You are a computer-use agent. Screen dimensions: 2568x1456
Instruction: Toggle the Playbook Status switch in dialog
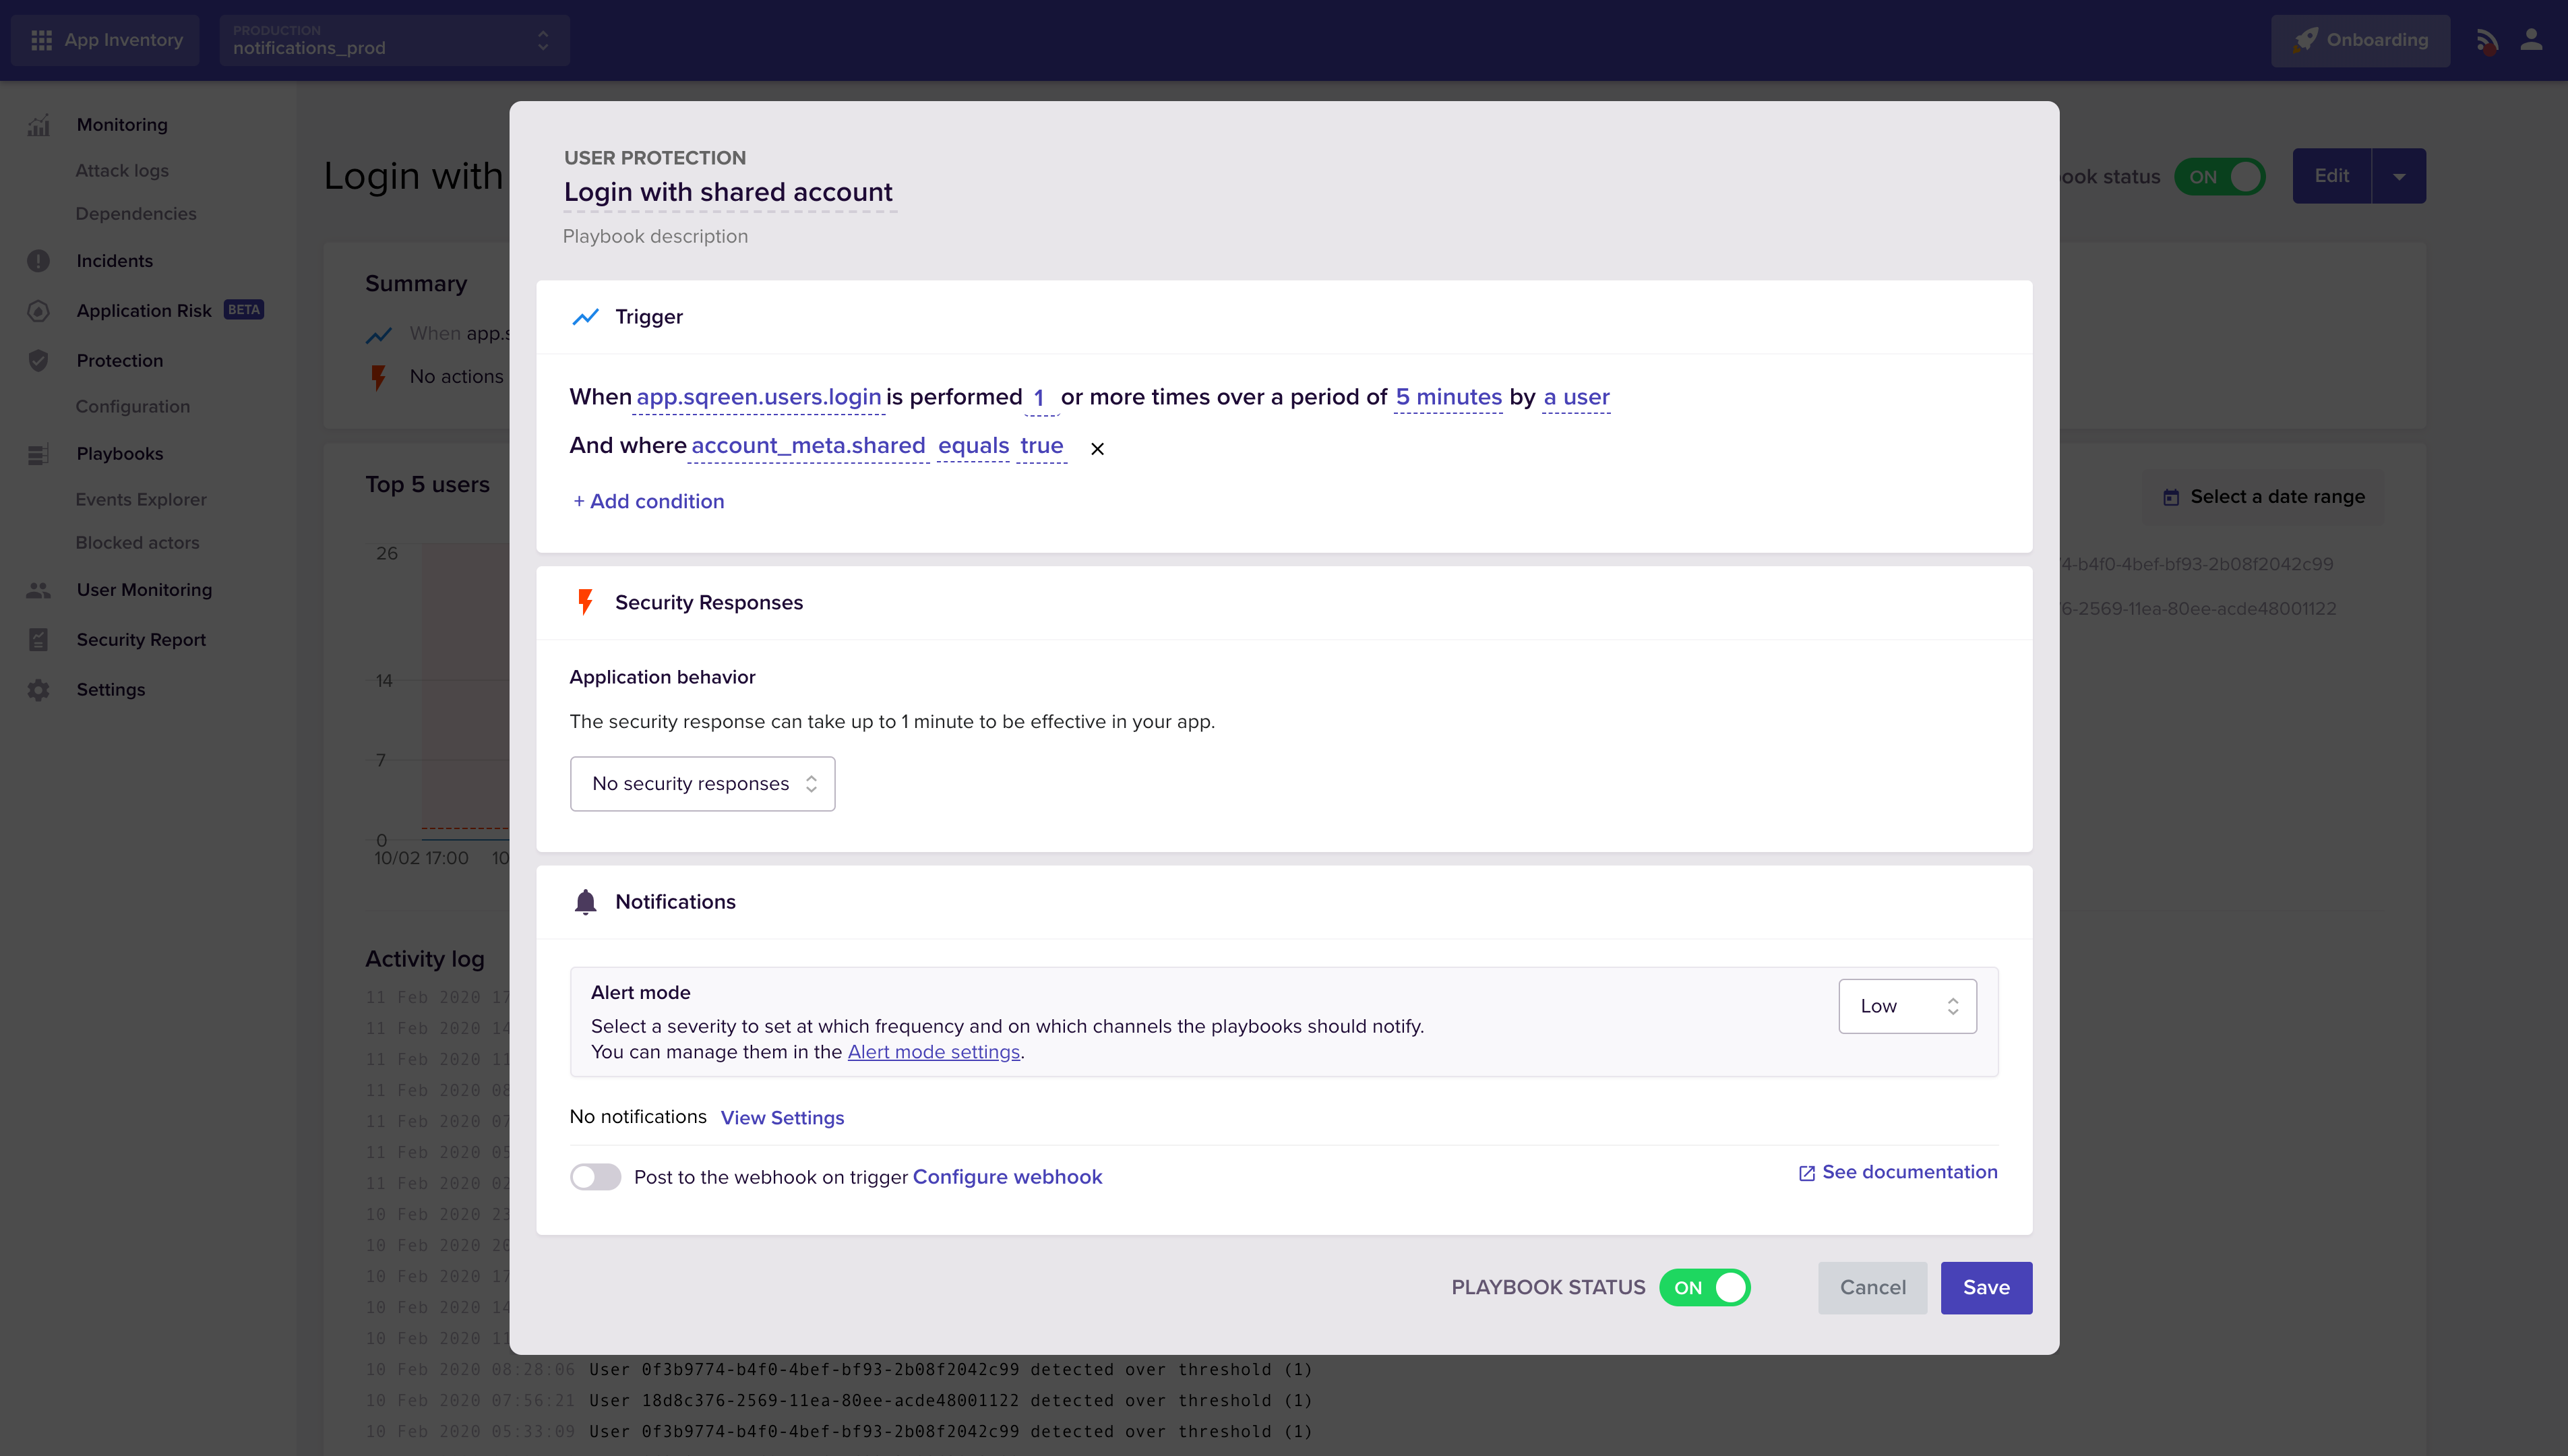click(x=1705, y=1288)
